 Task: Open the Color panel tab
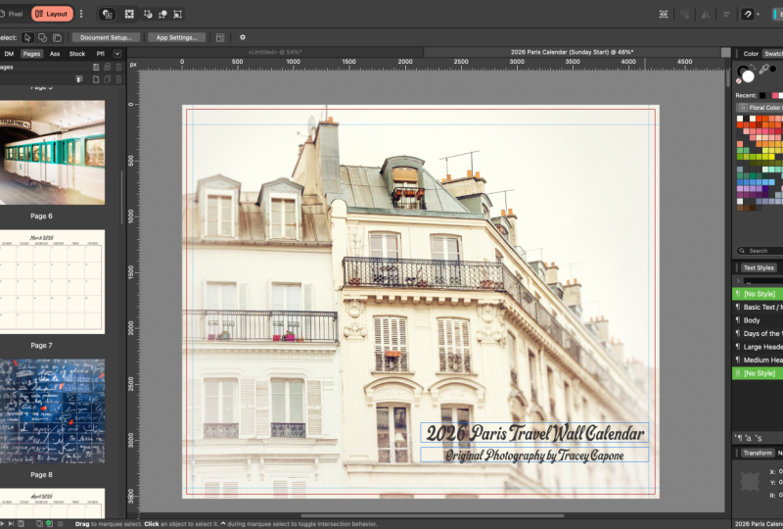pos(751,54)
